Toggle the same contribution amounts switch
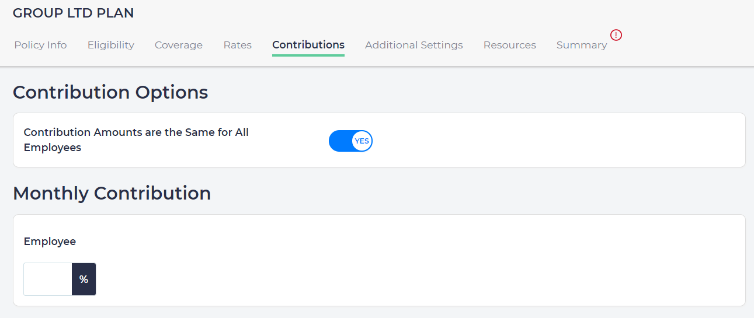This screenshot has width=754, height=318. (x=350, y=141)
